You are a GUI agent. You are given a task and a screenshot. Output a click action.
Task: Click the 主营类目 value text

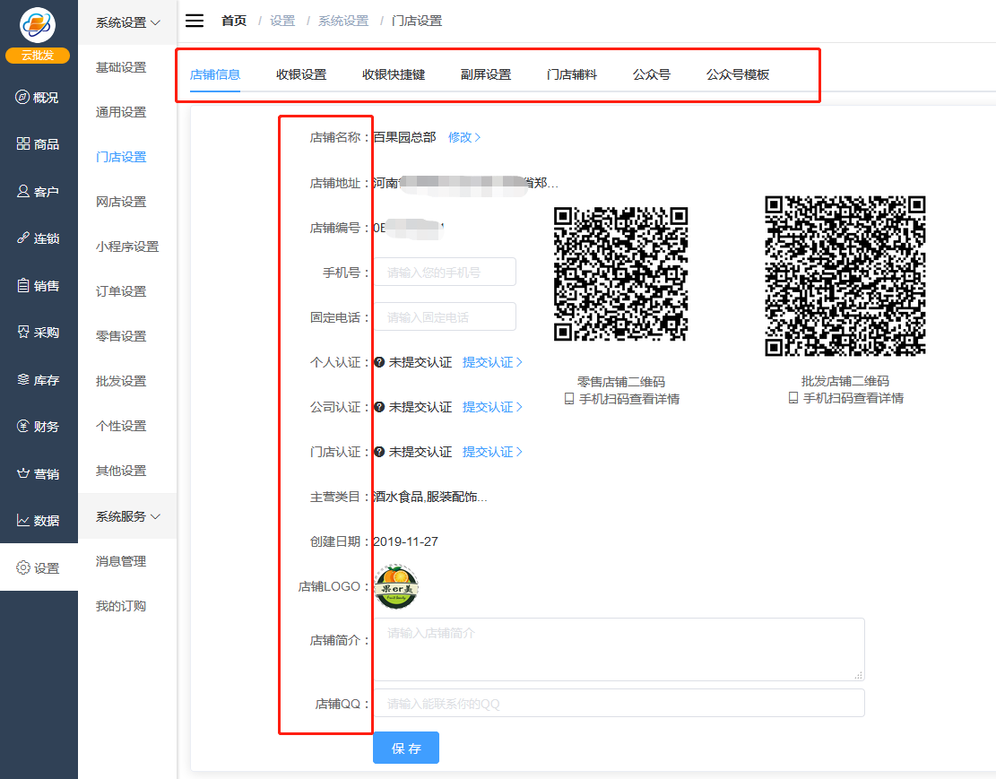coord(430,497)
